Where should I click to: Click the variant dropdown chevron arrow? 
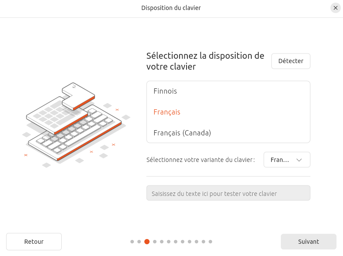(x=299, y=160)
